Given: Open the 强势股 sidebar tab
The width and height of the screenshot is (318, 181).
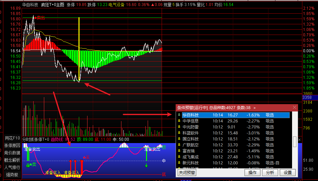Looking at the screenshot, I should tap(13, 174).
